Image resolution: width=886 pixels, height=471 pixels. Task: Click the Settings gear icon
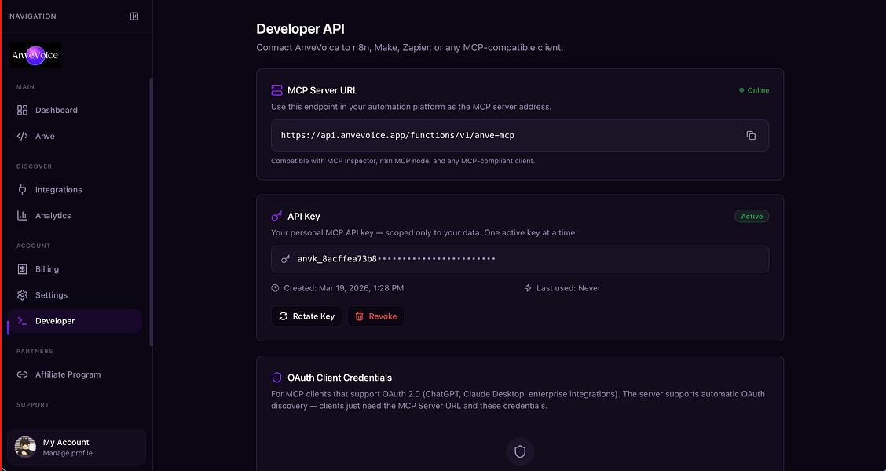[22, 295]
